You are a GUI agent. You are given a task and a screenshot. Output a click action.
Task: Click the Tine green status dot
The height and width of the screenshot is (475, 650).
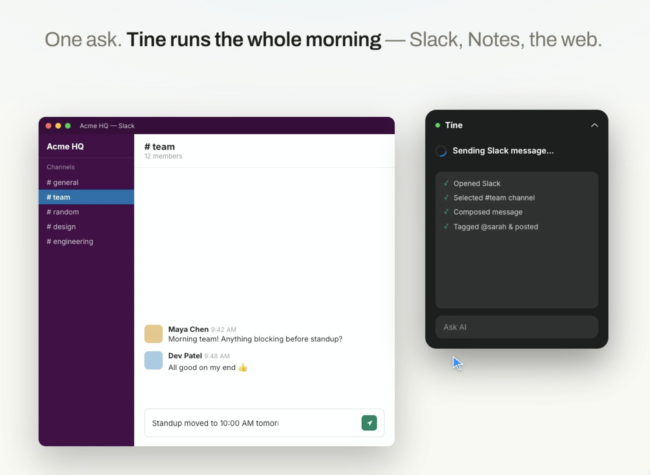click(438, 125)
